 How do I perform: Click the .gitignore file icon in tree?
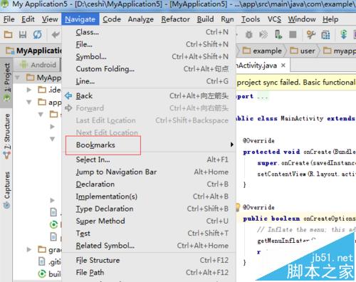[41, 261]
